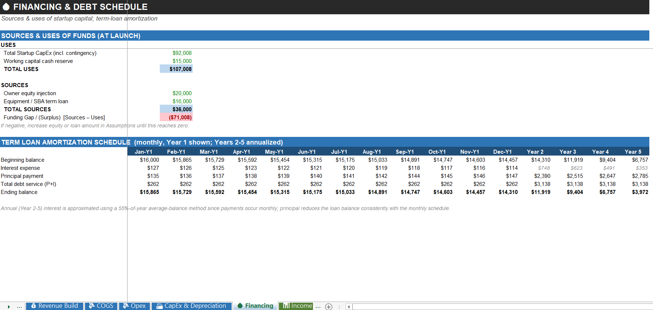Click the Funding Gap / (Surplus) label
Viewport: 653px width, 310px height.
54,117
